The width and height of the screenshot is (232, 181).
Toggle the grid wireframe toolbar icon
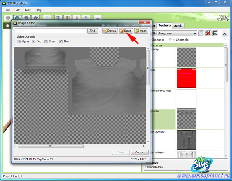47,18
